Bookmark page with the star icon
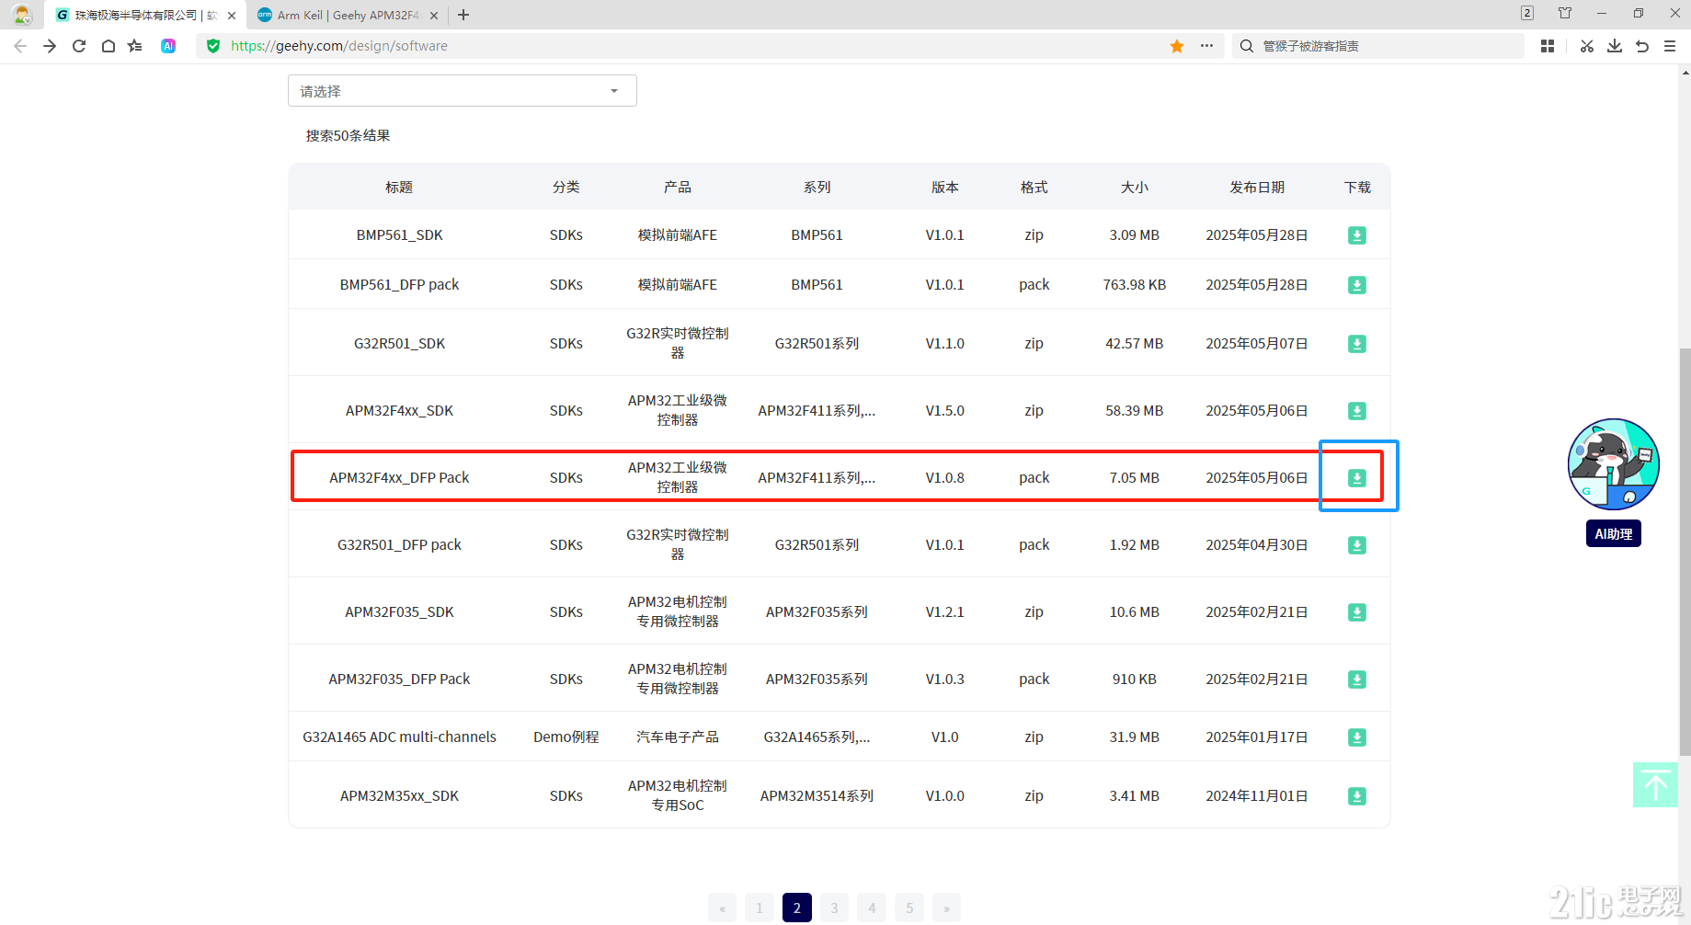The image size is (1691, 925). (x=1177, y=46)
